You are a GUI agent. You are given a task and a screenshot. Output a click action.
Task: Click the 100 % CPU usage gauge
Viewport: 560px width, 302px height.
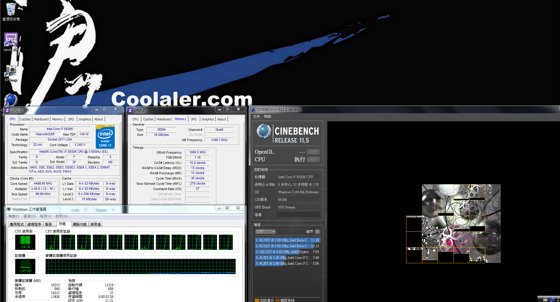click(25, 242)
